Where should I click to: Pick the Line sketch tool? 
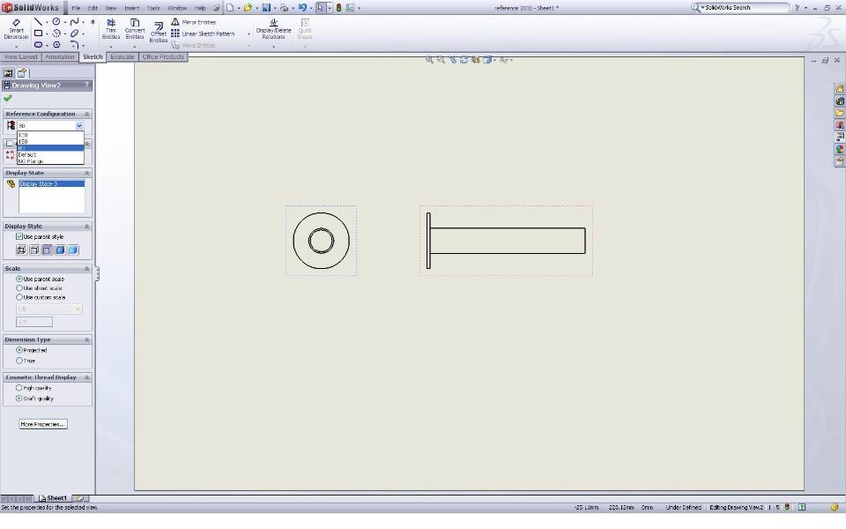point(38,21)
